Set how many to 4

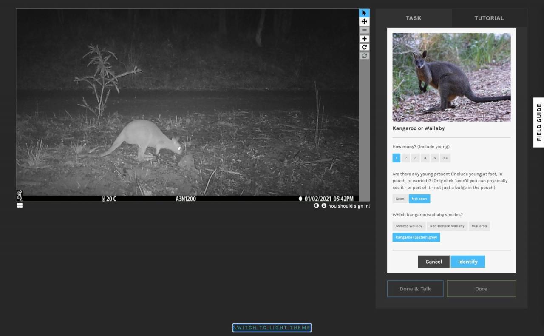pyautogui.click(x=425, y=158)
